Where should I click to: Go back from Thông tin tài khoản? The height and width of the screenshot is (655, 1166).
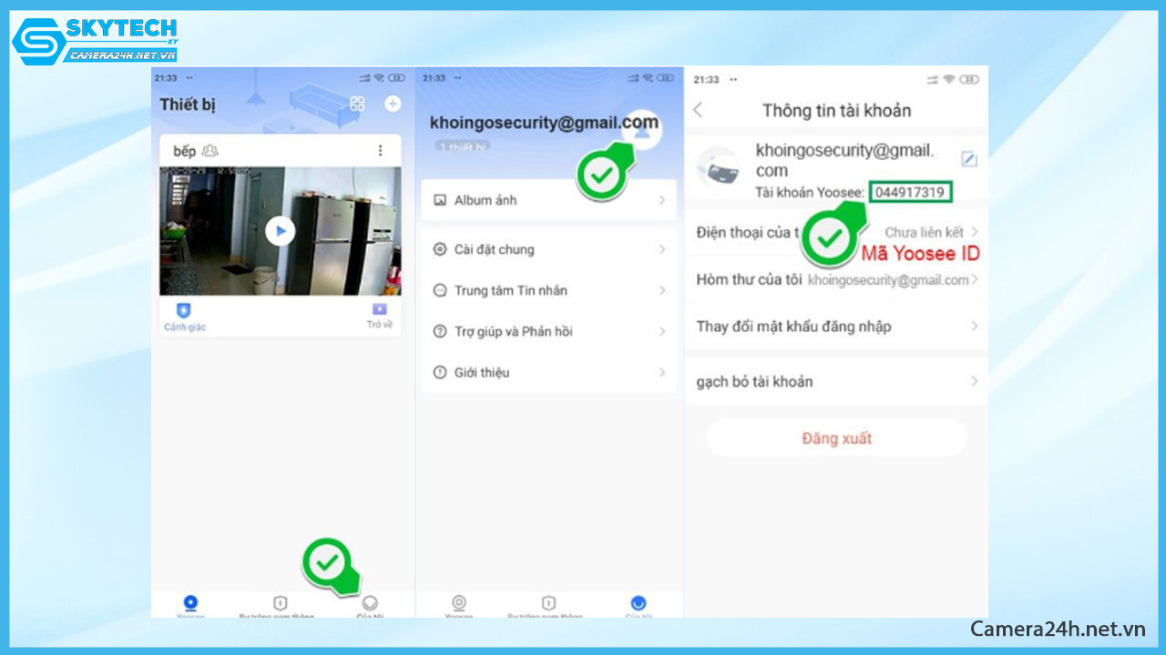coord(699,110)
